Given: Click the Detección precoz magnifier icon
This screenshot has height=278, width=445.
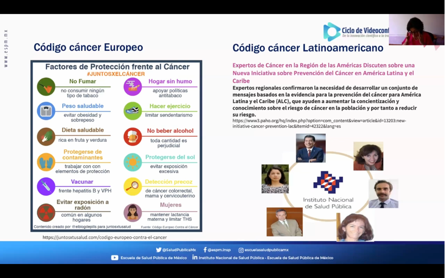Looking at the screenshot, I should 133,187.
